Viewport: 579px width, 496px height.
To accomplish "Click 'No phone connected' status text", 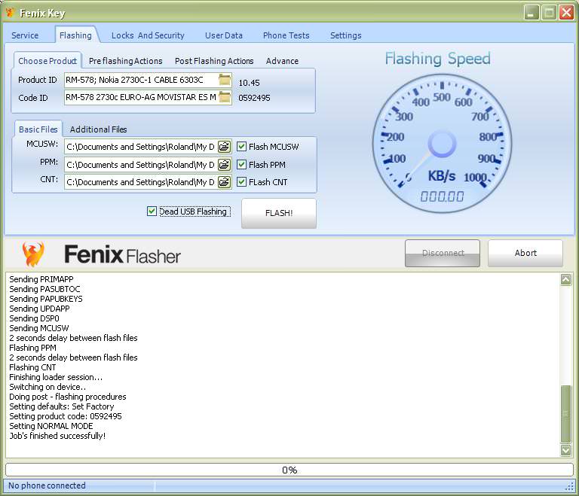I will (47, 485).
